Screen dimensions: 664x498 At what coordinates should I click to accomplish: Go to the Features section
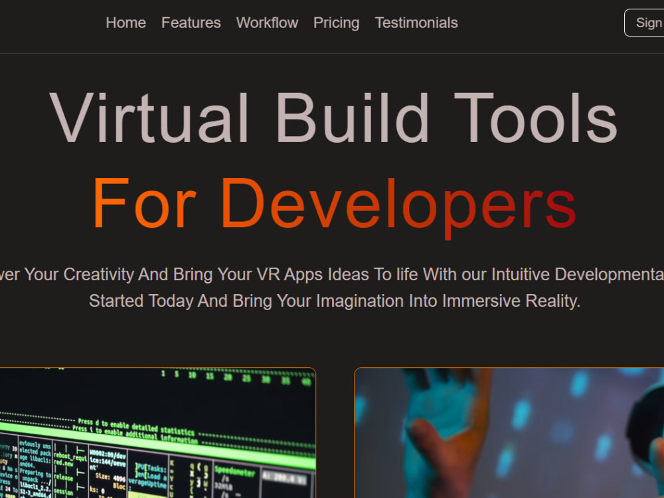(191, 23)
